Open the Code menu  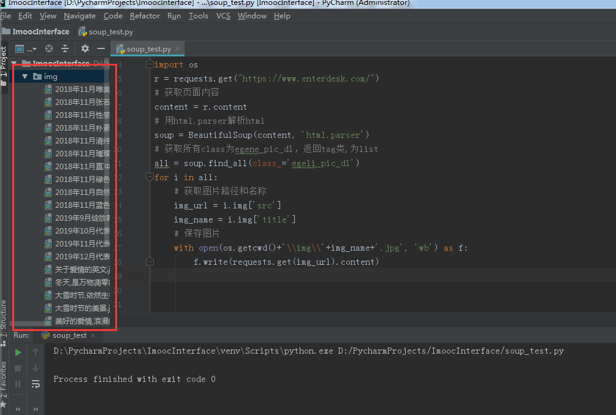(x=113, y=16)
